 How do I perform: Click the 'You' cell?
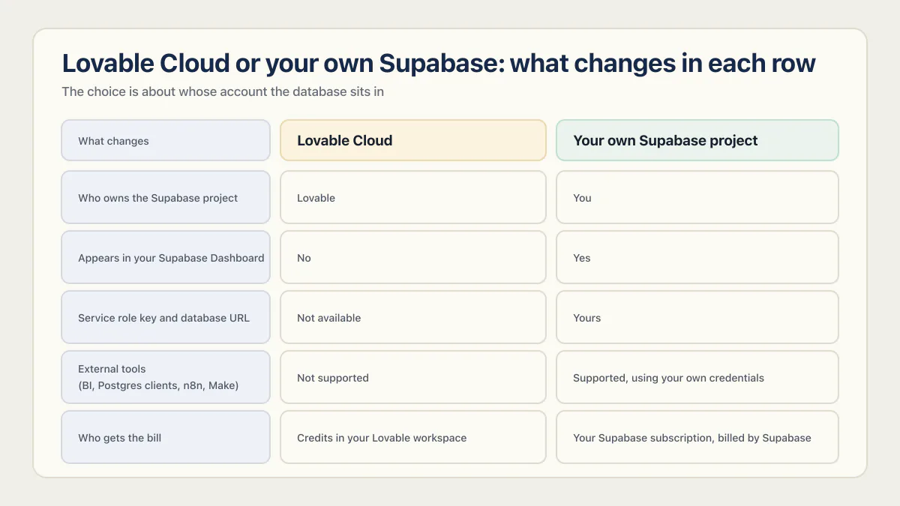click(697, 197)
